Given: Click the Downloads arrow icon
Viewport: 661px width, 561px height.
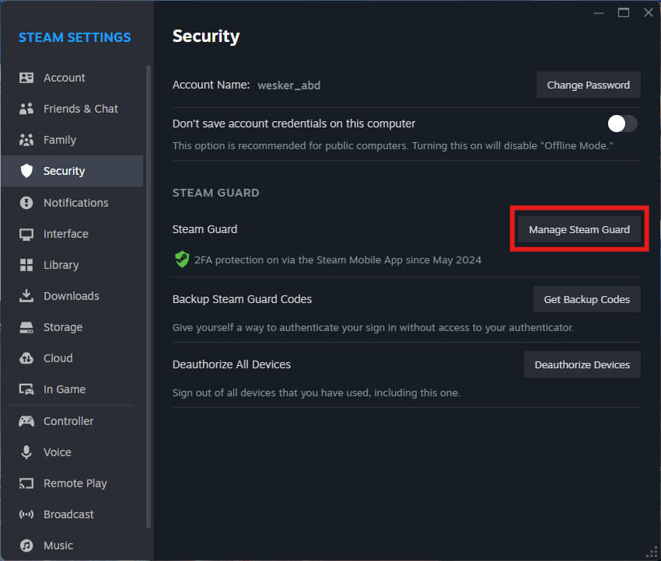Looking at the screenshot, I should (26, 296).
